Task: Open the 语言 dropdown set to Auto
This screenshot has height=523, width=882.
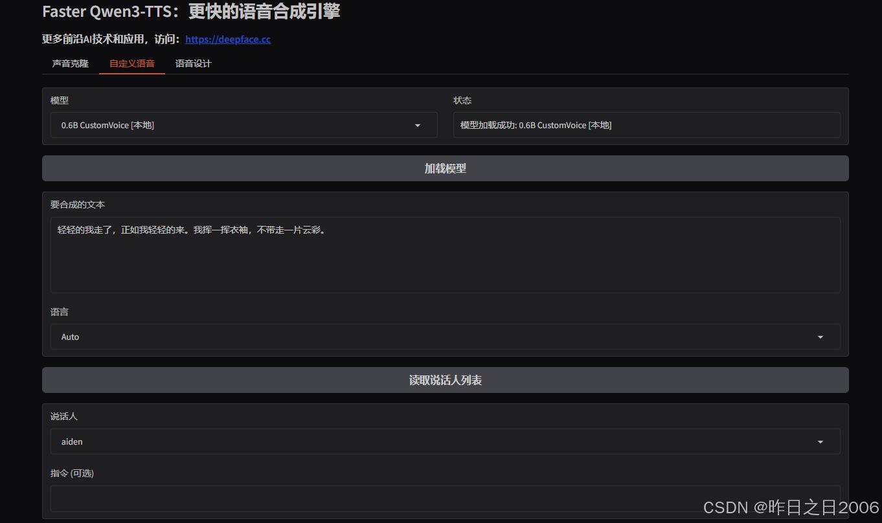Action: [446, 337]
